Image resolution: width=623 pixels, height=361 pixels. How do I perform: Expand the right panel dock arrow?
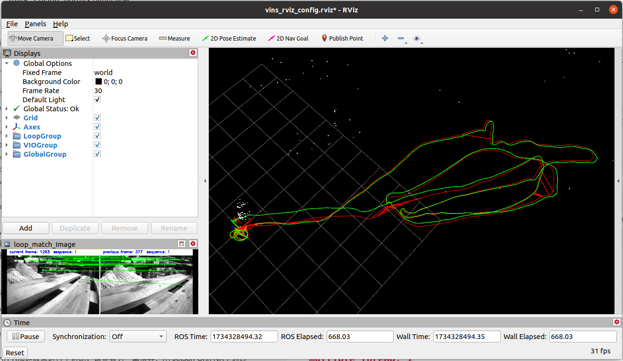[x=619, y=181]
